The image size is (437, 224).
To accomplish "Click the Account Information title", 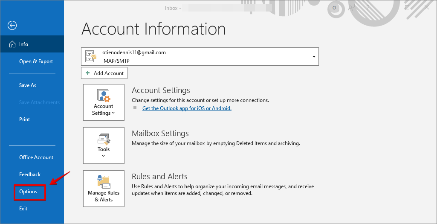I will [x=153, y=29].
